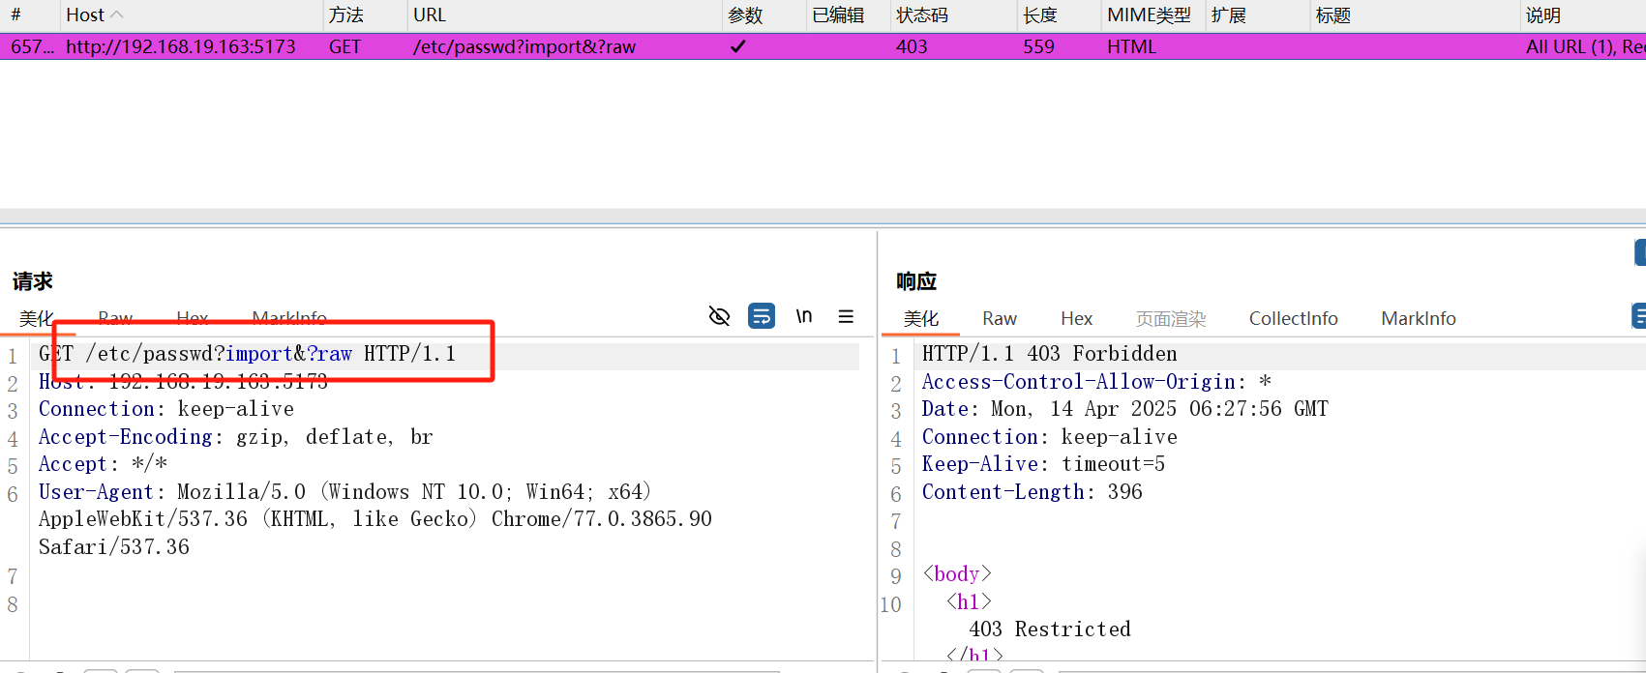Toggle the \n non-printable characters button
This screenshot has height=673, width=1646.
[803, 316]
